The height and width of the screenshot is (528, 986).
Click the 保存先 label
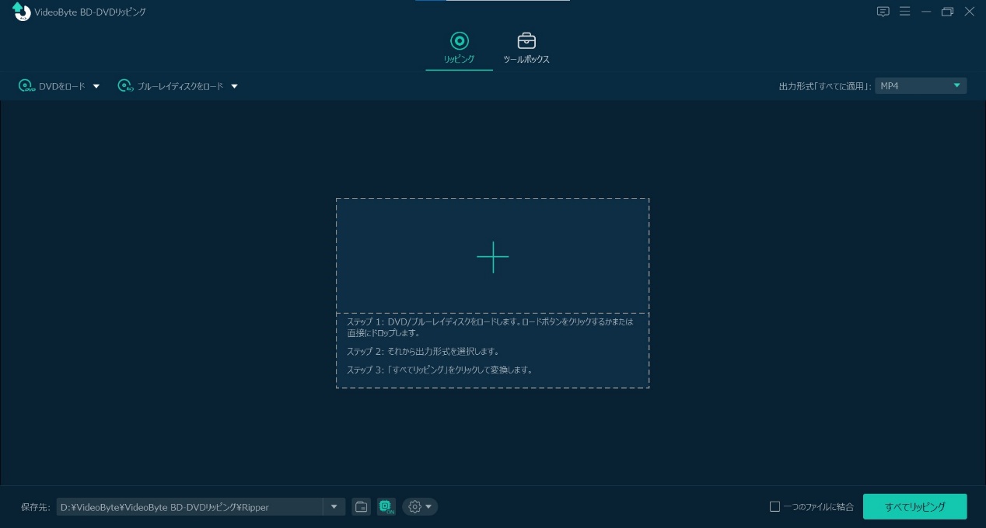pyautogui.click(x=36, y=507)
